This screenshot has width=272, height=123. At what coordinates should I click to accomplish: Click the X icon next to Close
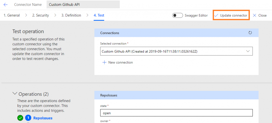[254, 15]
